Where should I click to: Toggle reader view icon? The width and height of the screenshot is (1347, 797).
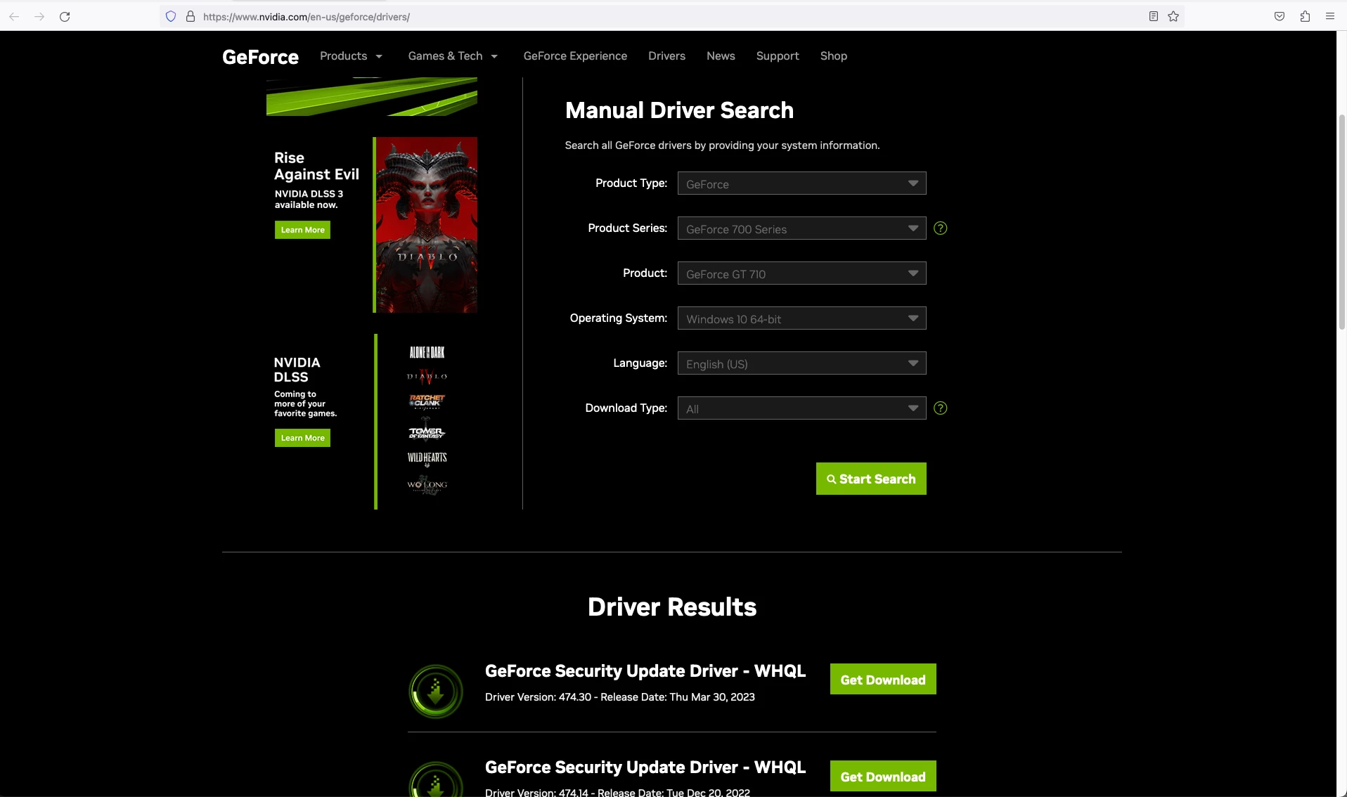tap(1154, 16)
